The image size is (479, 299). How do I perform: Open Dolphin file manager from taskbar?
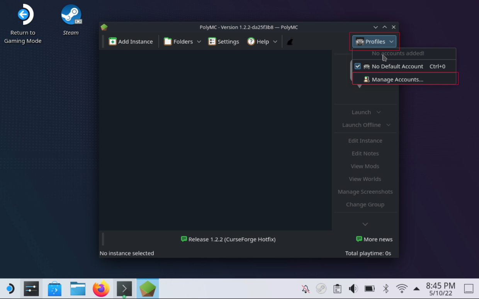coord(78,289)
